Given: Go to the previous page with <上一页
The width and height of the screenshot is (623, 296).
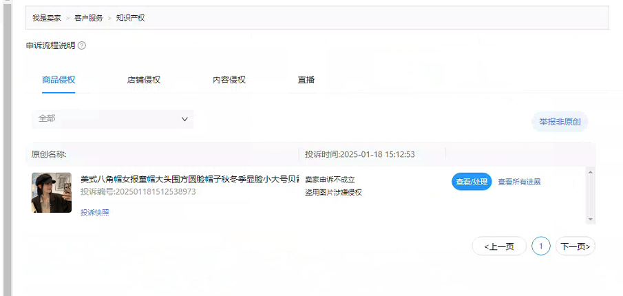Looking at the screenshot, I should coord(499,246).
